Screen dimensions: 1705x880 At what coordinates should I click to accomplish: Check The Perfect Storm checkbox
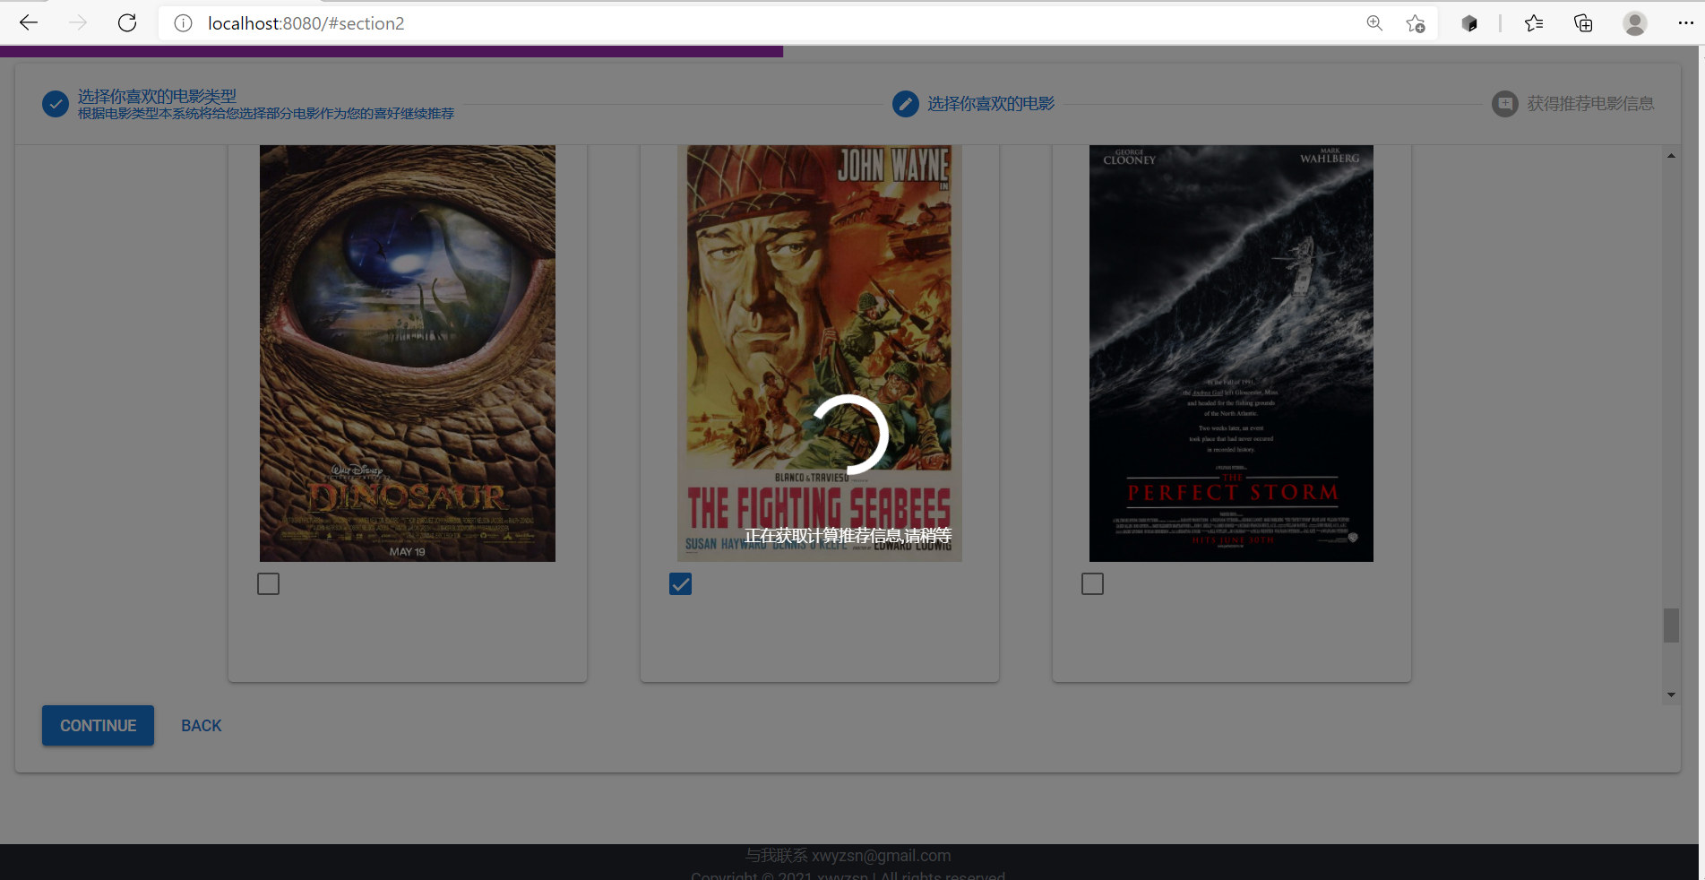click(x=1092, y=584)
